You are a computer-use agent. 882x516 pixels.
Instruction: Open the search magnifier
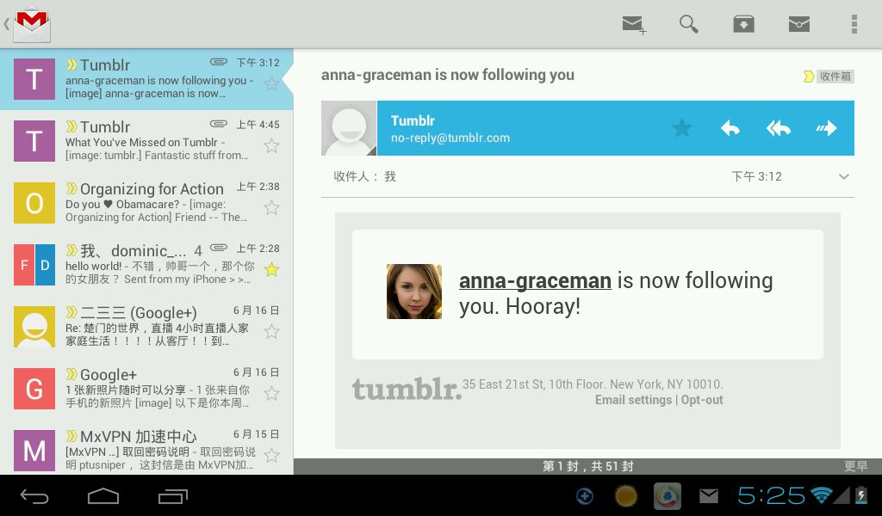(688, 24)
